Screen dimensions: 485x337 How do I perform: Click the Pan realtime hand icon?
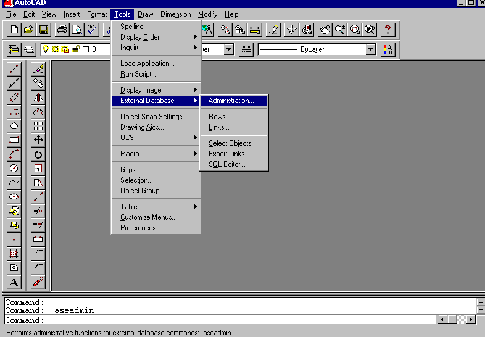click(325, 30)
